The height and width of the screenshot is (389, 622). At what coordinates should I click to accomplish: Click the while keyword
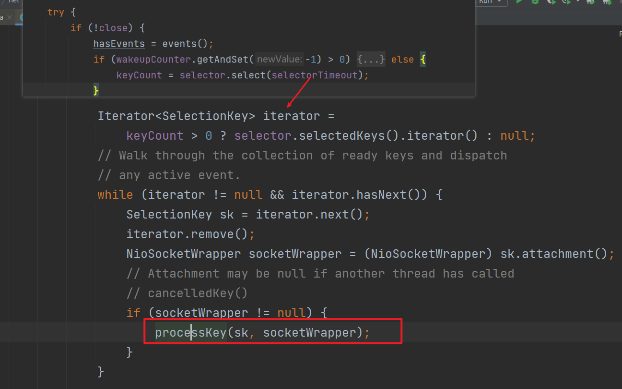[116, 195]
